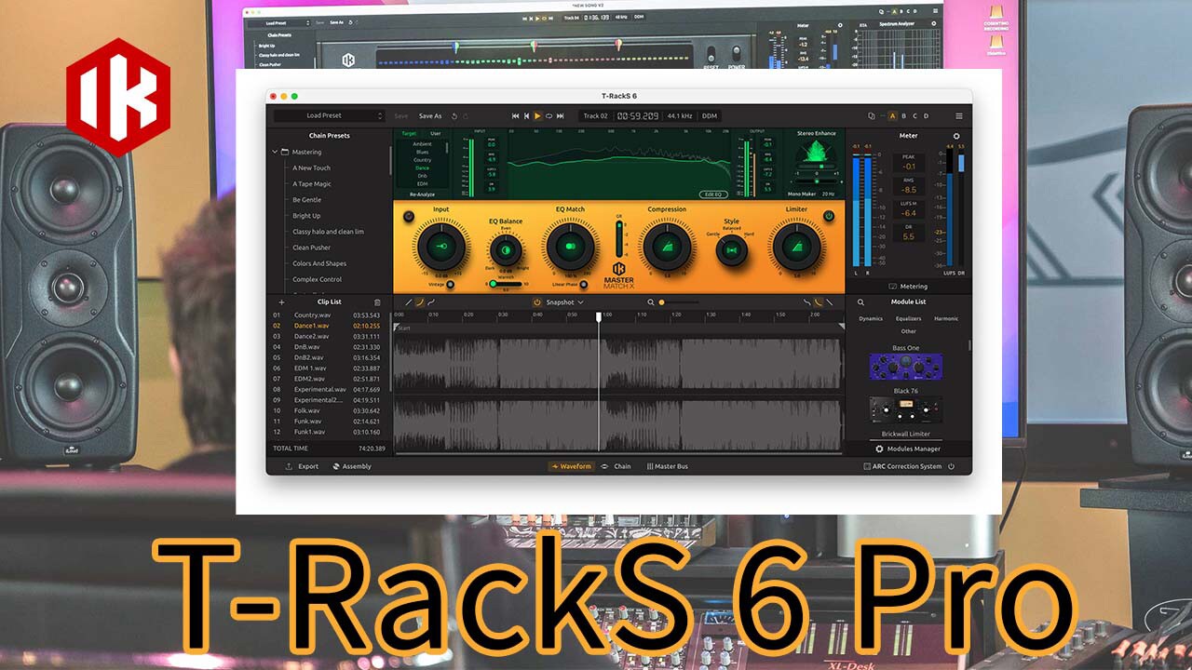
Task: Collapse the Mastering folder chevron
Action: [276, 152]
